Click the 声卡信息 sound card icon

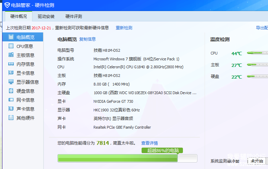pyautogui.click(x=11, y=109)
